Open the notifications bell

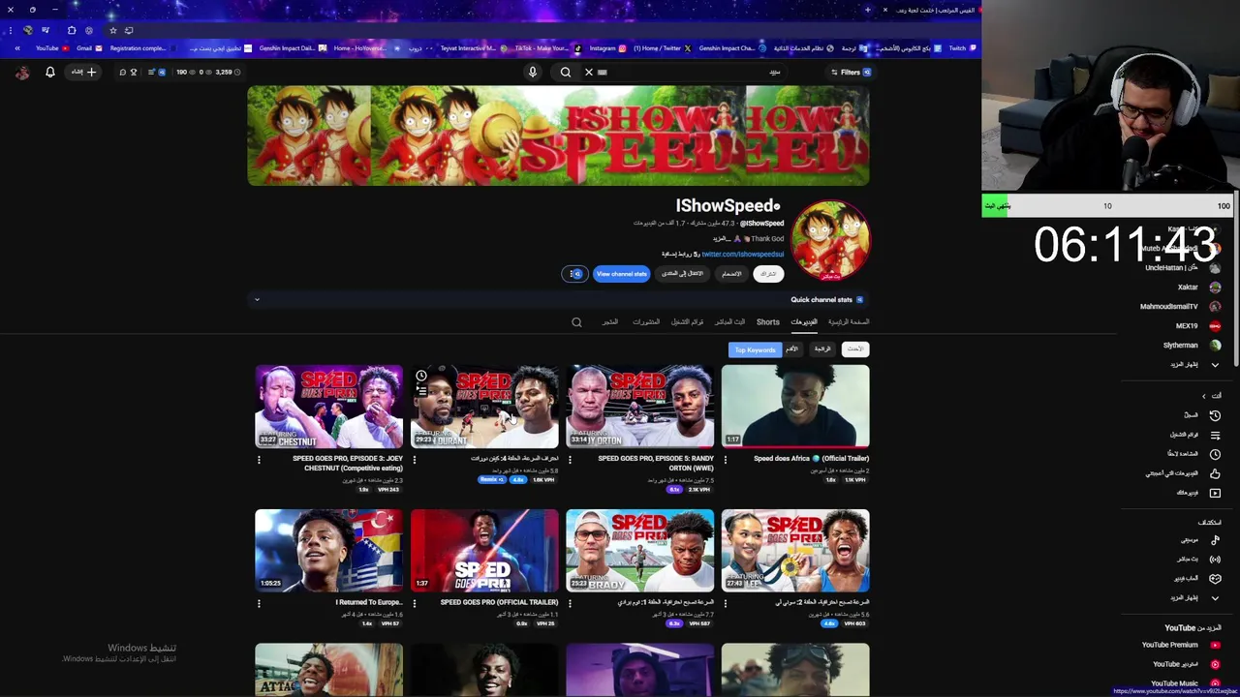pos(50,72)
